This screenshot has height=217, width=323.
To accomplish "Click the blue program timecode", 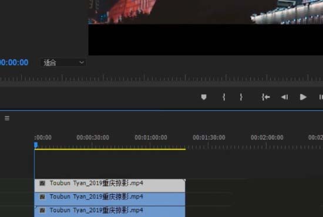I will [14, 63].
